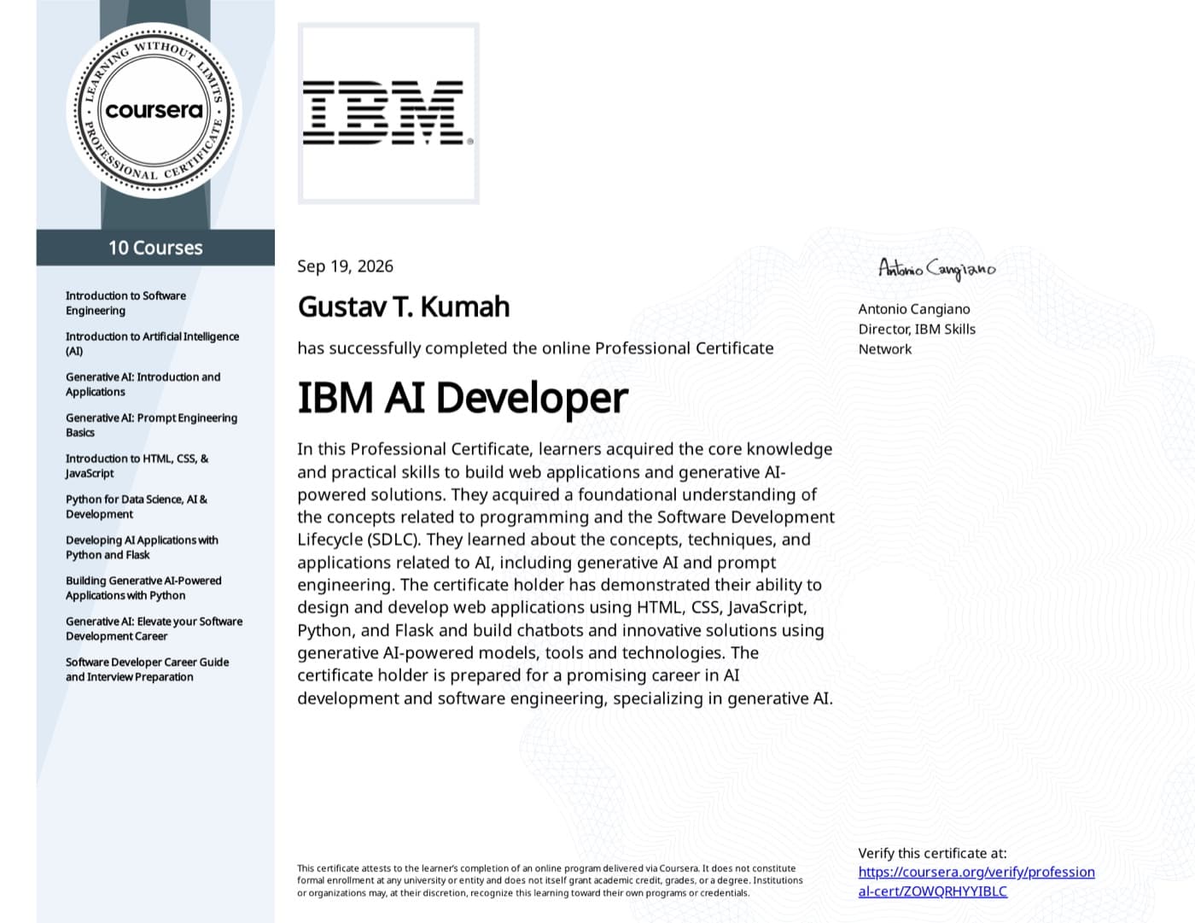Image resolution: width=1195 pixels, height=923 pixels.
Task: Click the certificate disclaimer footnote text
Action: coord(550,880)
